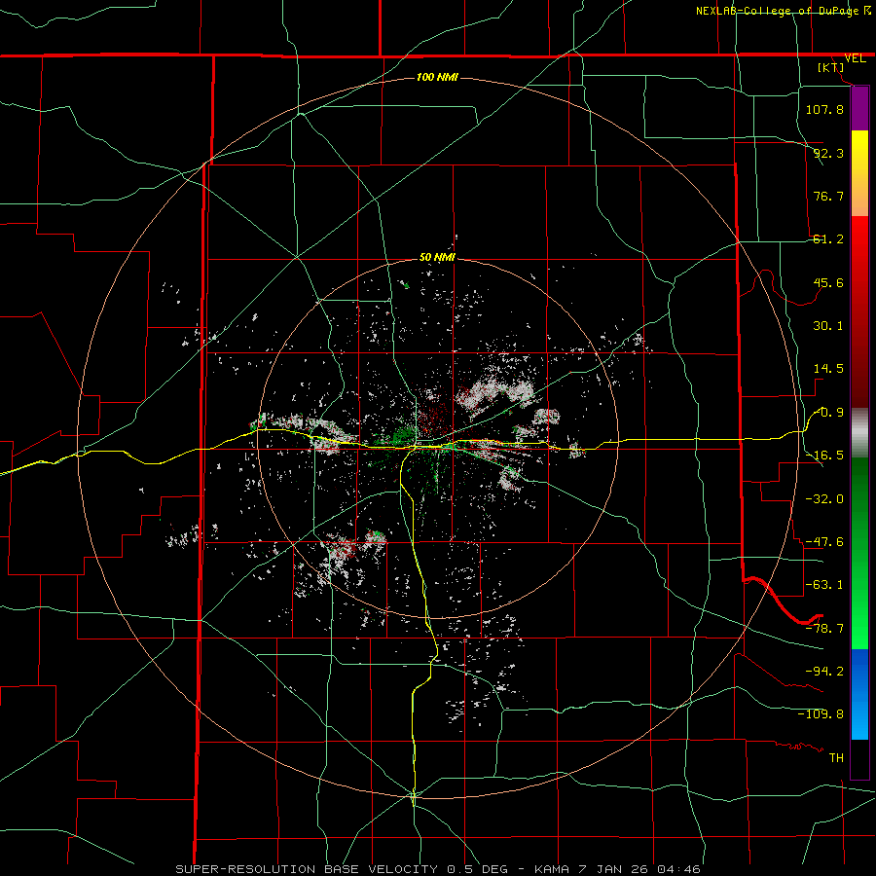876x876 pixels.
Task: Click the TH legend label
Action: coord(836,758)
